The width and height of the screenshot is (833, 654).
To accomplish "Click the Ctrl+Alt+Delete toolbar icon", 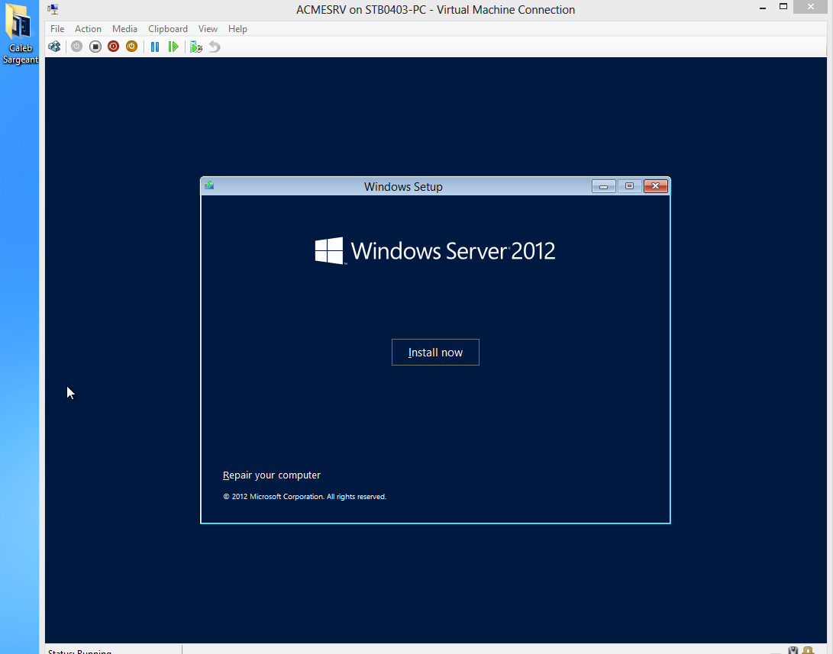I will [x=54, y=47].
